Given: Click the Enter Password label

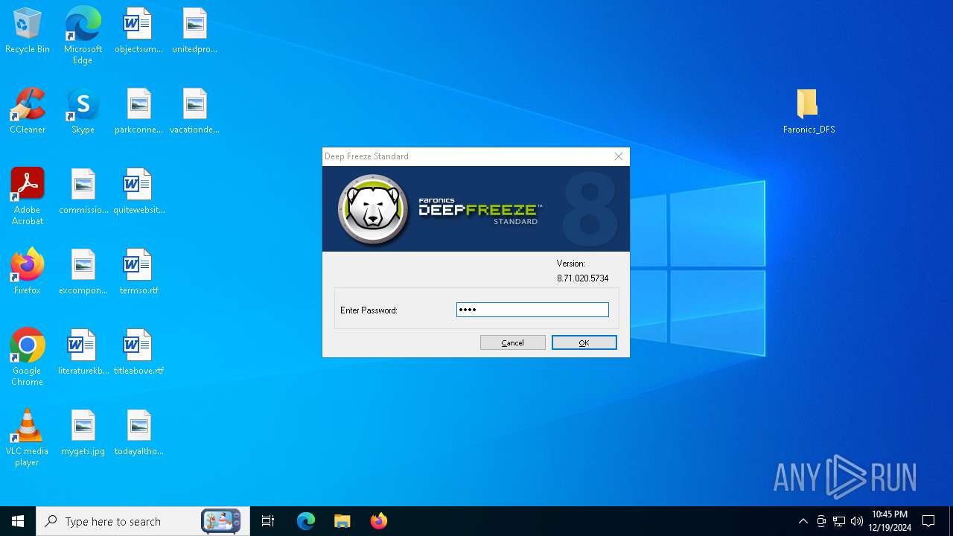Looking at the screenshot, I should [x=369, y=310].
